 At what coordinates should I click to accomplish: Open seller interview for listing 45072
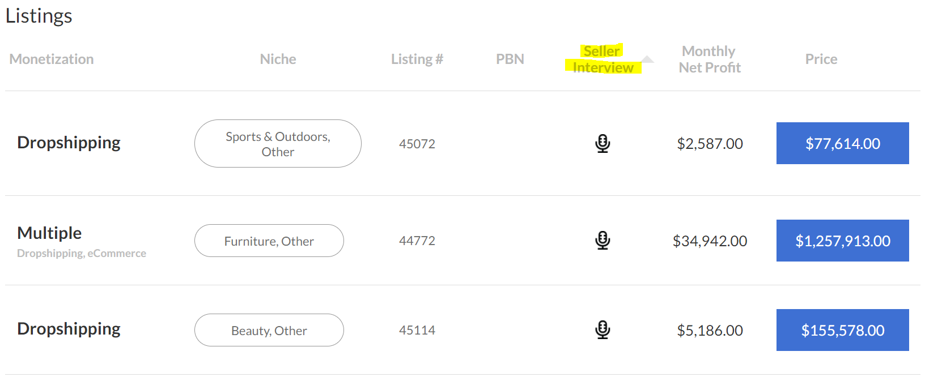[602, 143]
